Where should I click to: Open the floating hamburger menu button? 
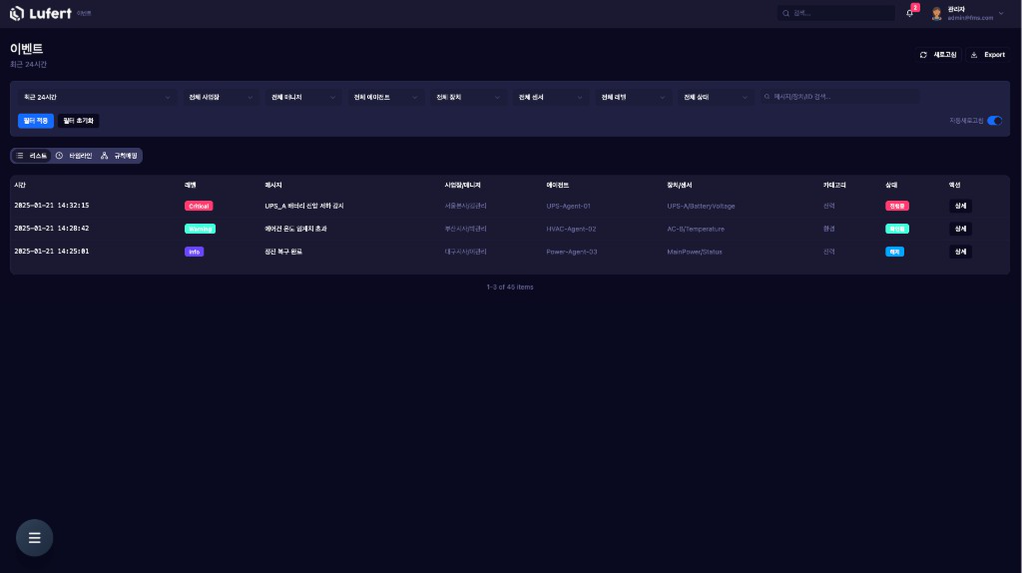coord(34,538)
